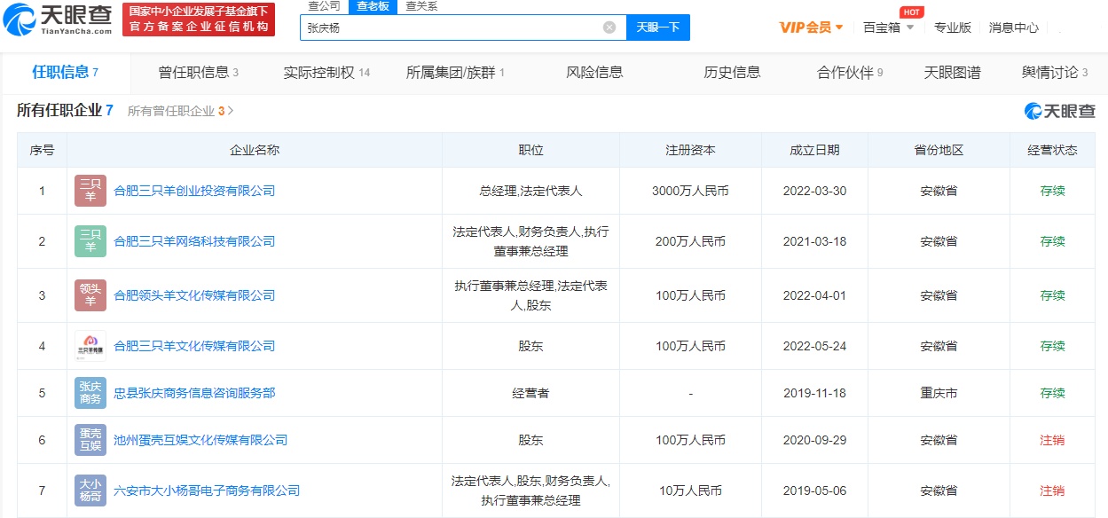Screen dimensions: 1108x518
Task: Click the date 2022-03-30
Action: pos(814,191)
